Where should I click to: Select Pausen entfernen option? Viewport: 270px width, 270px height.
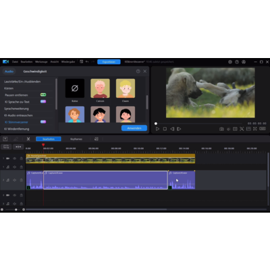(16, 95)
